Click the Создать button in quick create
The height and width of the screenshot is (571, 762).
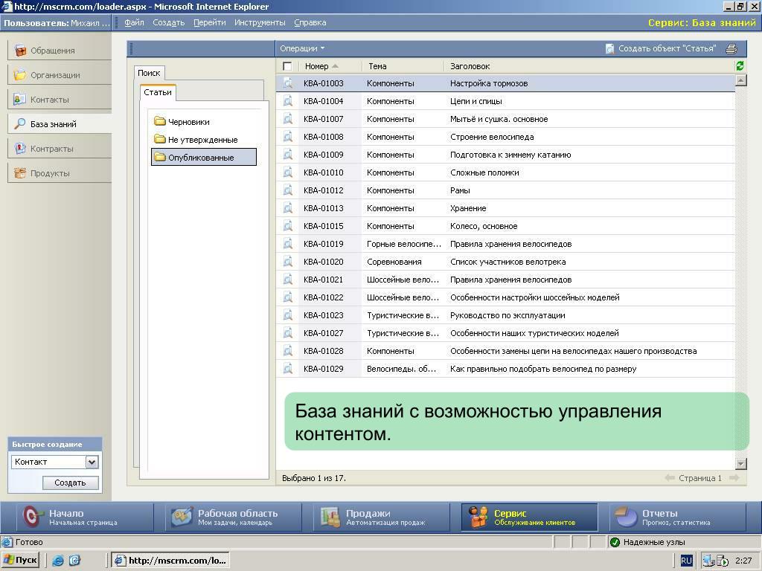(x=71, y=483)
